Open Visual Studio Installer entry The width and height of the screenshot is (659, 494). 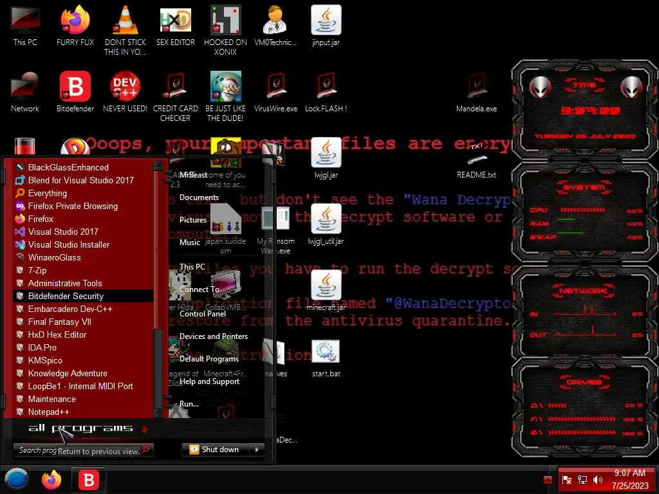click(x=83, y=244)
